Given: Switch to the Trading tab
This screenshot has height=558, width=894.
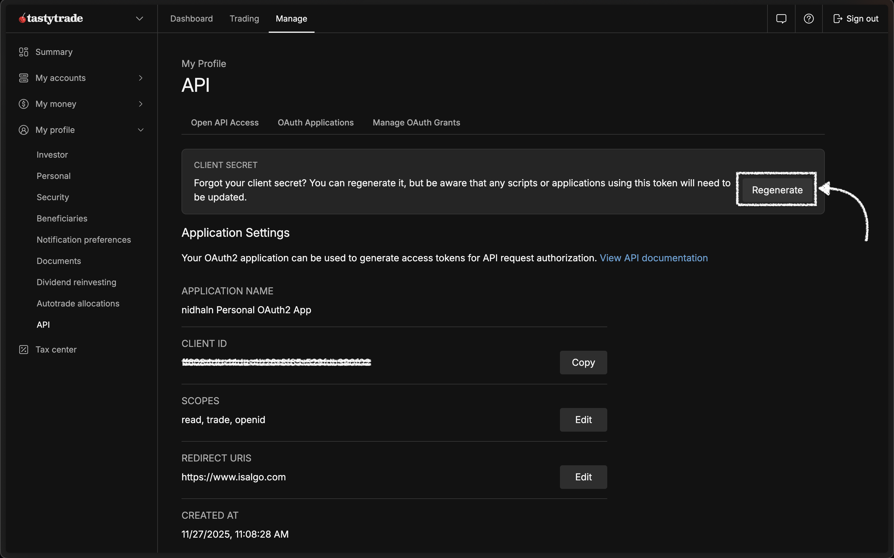Looking at the screenshot, I should pos(244,18).
